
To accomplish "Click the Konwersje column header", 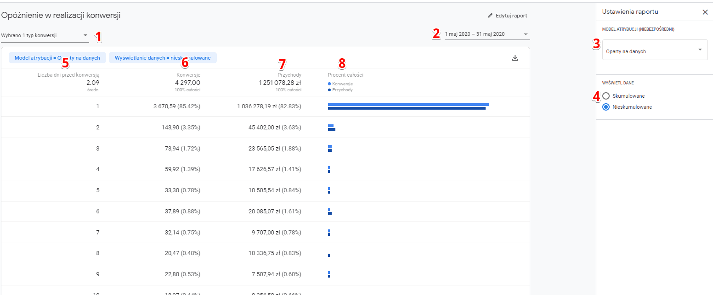I will [188, 75].
